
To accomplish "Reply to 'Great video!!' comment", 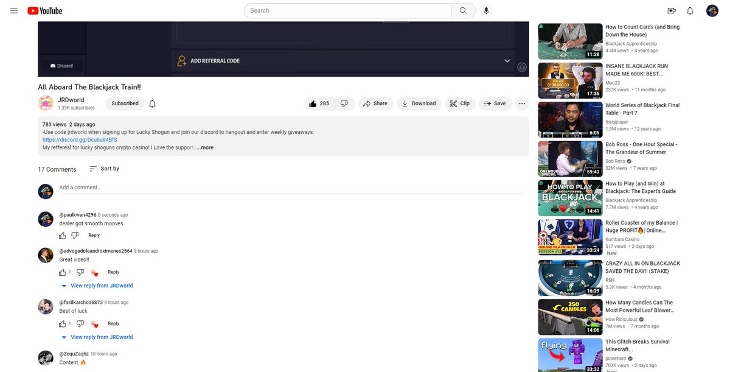I will click(x=114, y=272).
